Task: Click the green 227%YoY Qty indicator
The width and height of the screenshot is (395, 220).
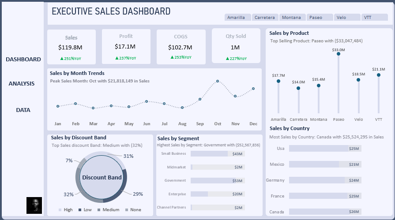Action: 236,58
